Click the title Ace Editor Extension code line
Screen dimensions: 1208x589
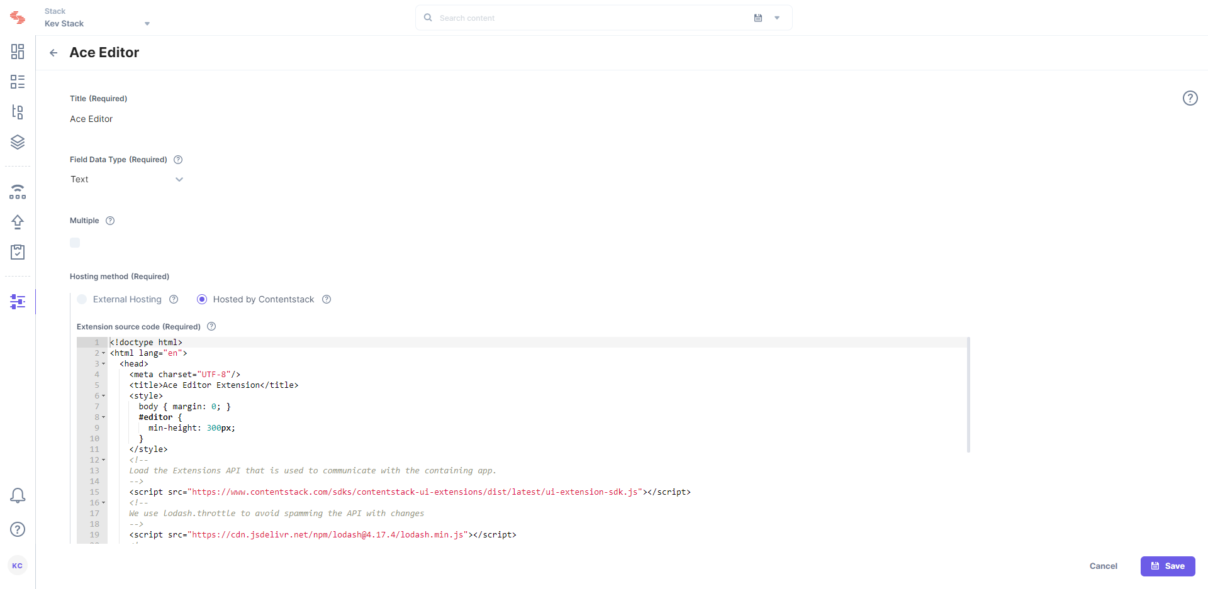(214, 385)
